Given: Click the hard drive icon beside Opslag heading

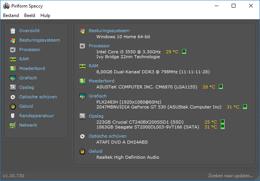Looking at the screenshot, I should coord(82,116).
